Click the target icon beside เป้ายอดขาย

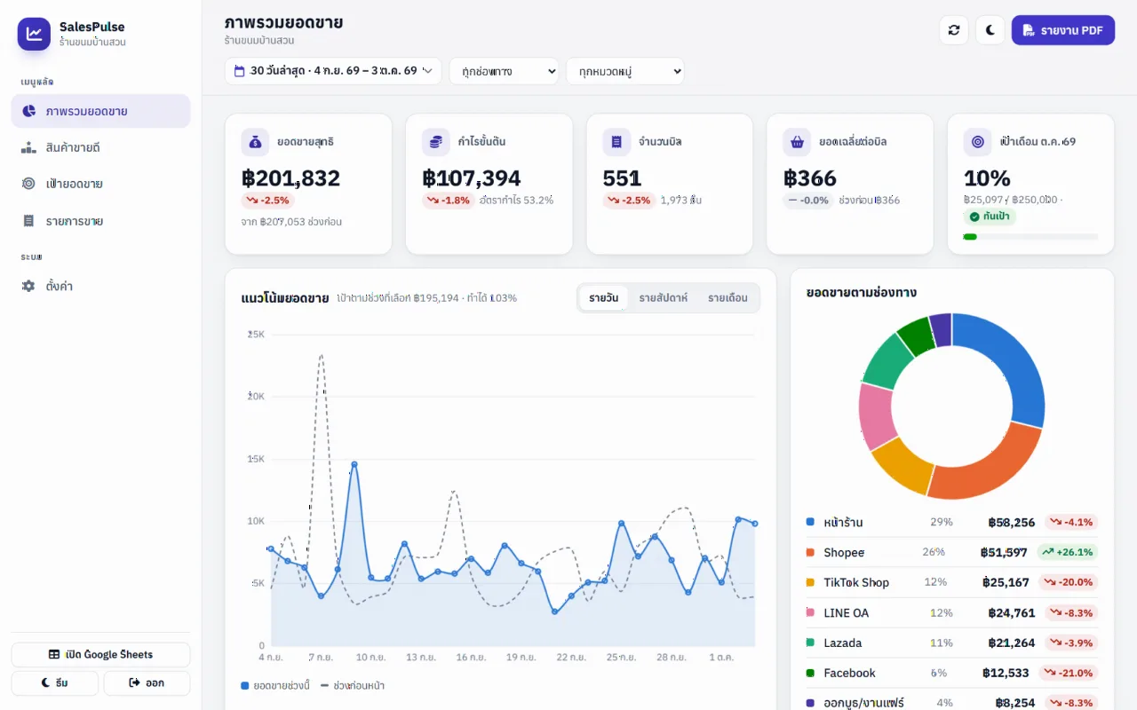[x=28, y=184]
